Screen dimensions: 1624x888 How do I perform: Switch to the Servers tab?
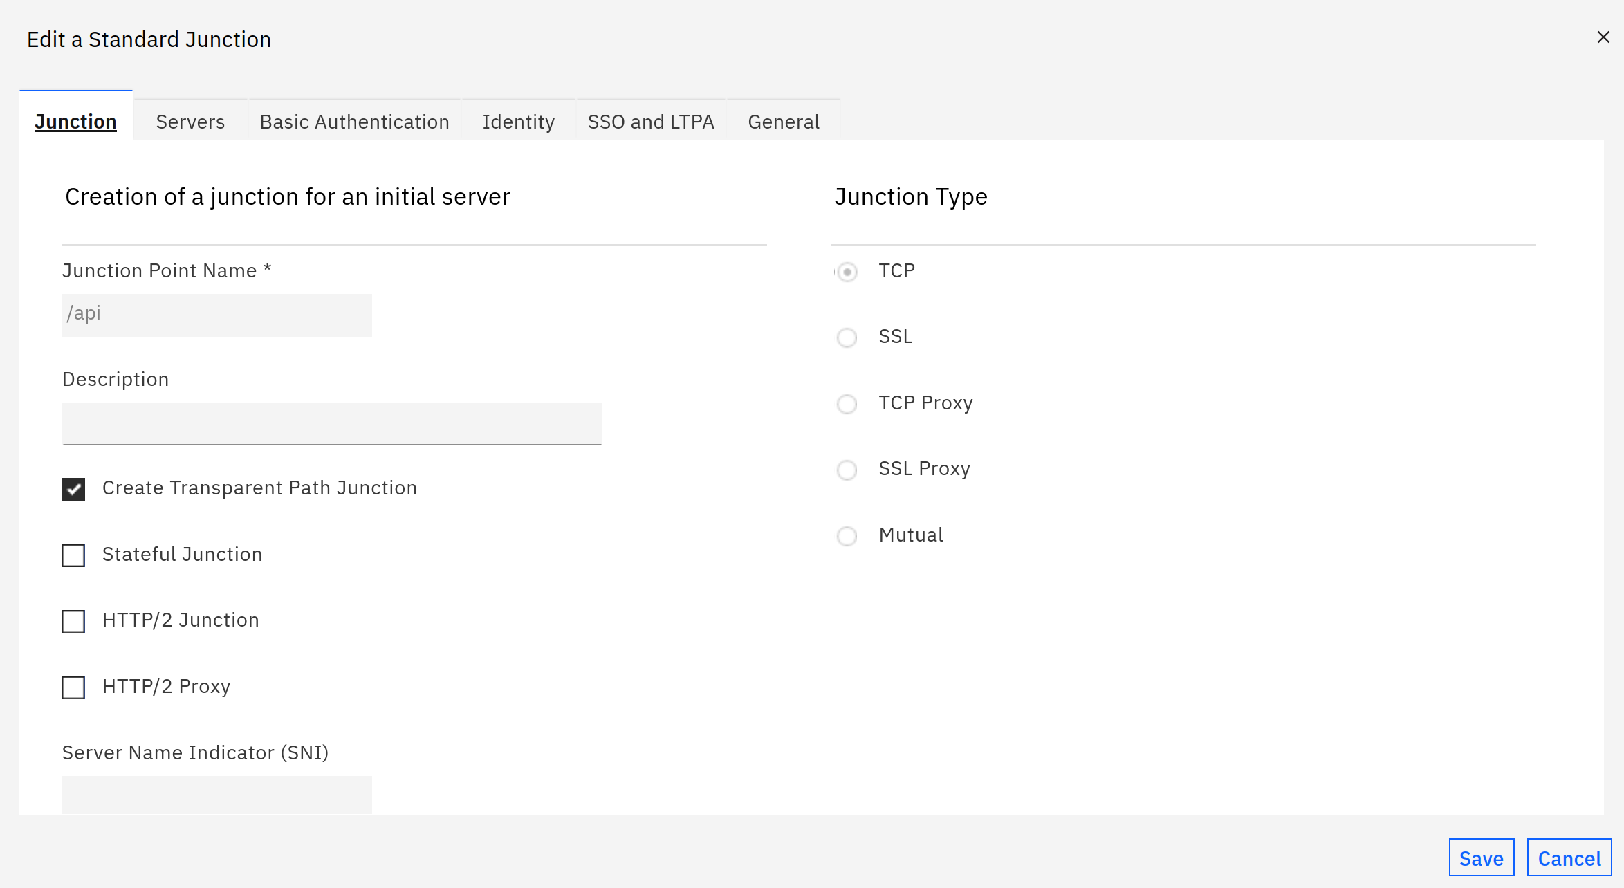click(190, 122)
